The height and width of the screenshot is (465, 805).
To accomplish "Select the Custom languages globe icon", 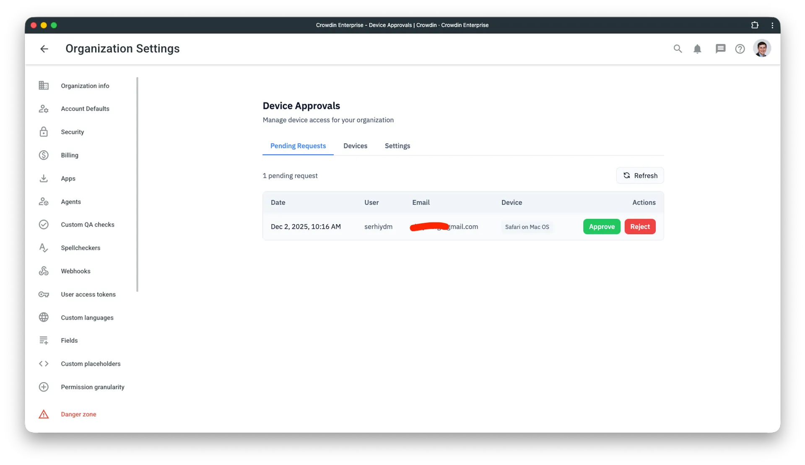I will 44,317.
